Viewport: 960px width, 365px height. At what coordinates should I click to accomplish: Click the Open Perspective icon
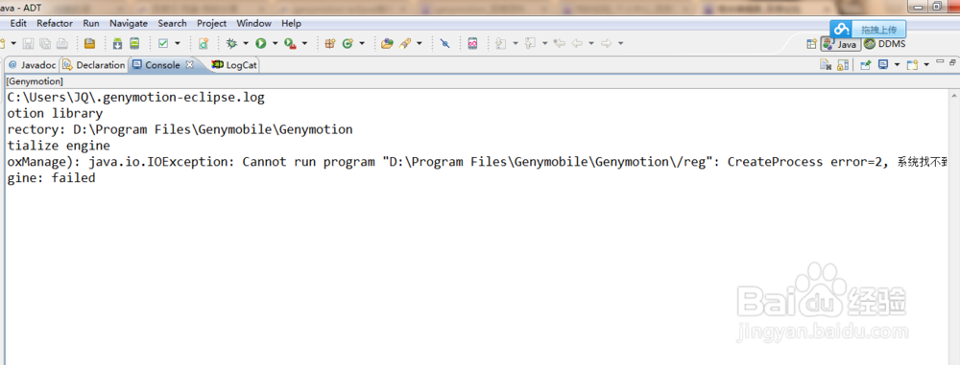pos(812,44)
